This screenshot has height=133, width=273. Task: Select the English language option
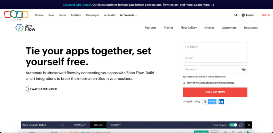coord(250,15)
